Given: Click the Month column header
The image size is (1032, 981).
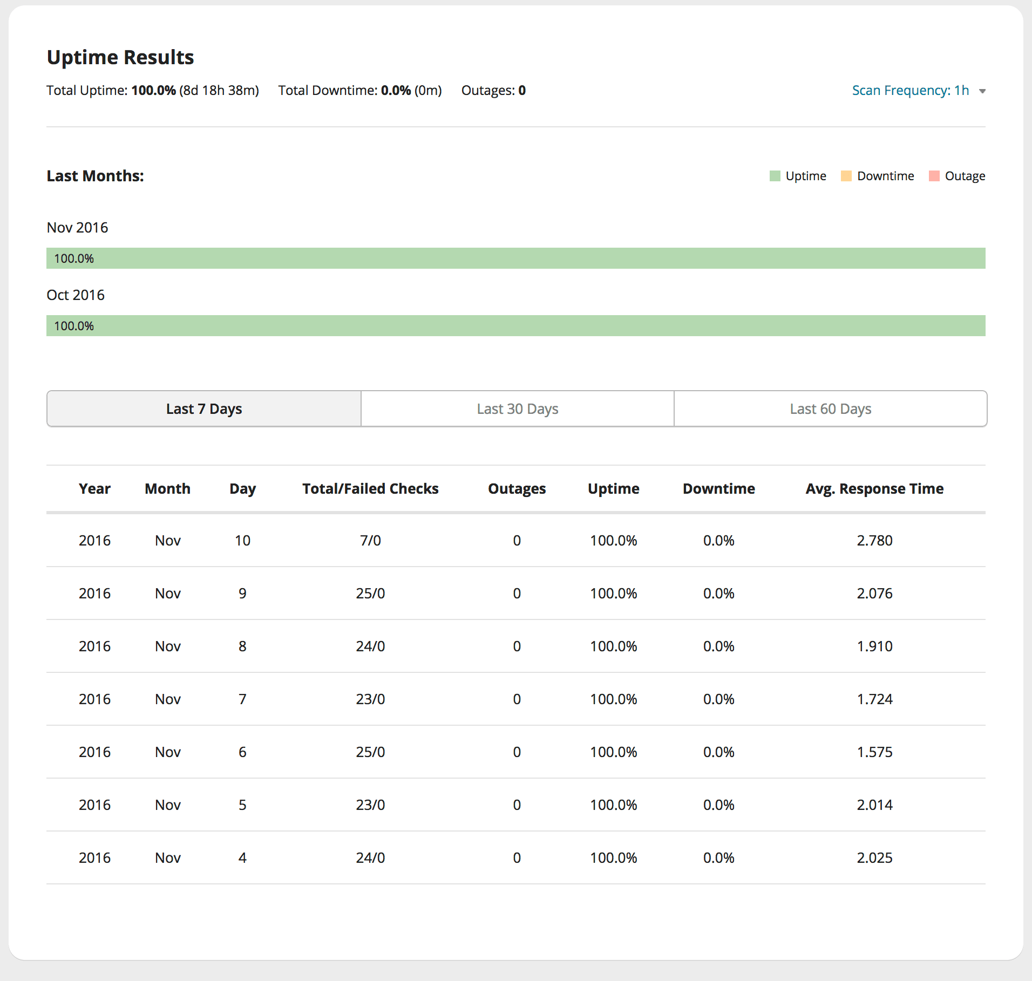Looking at the screenshot, I should 168,488.
